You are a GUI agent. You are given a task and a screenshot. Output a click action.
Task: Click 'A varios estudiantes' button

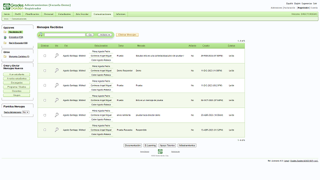pos(16,78)
